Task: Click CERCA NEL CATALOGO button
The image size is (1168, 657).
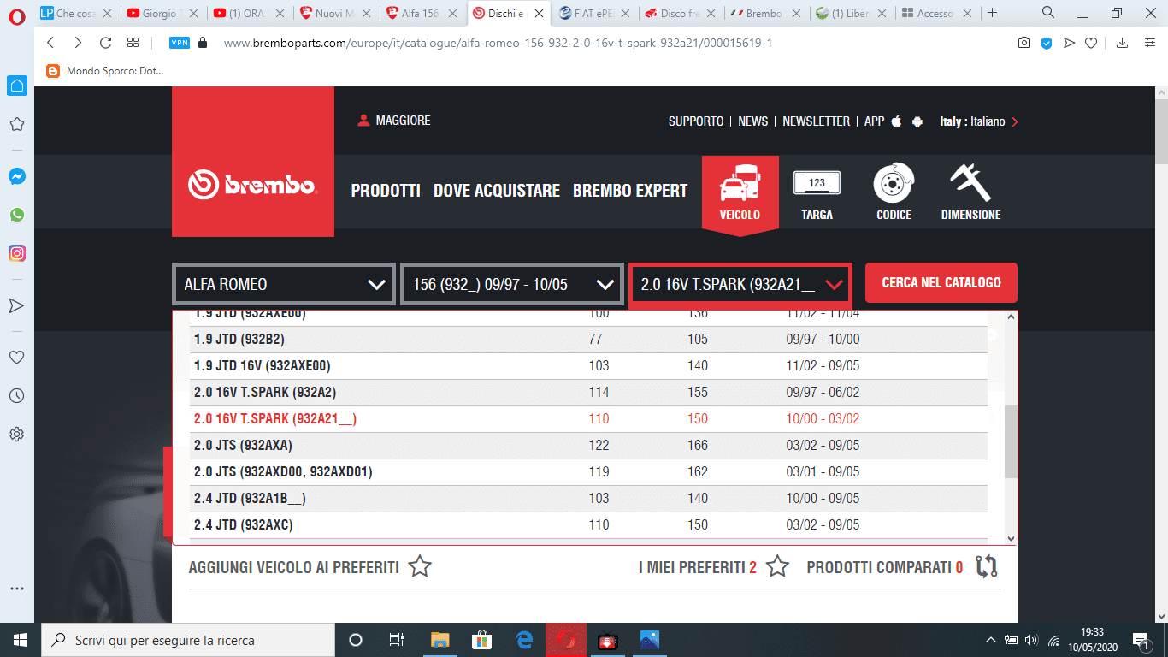Action: click(x=941, y=282)
